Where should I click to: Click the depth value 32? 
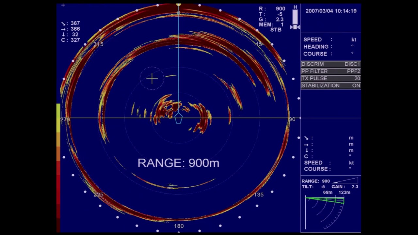pyautogui.click(x=75, y=34)
